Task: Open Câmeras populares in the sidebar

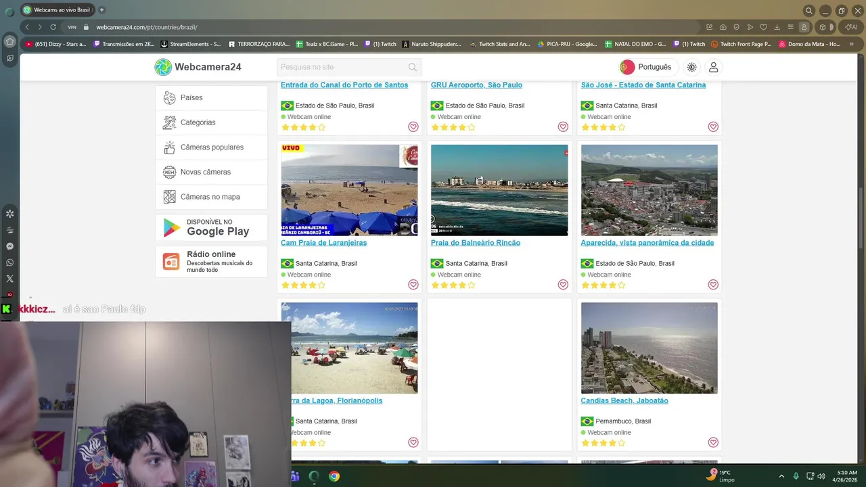Action: [x=211, y=147]
